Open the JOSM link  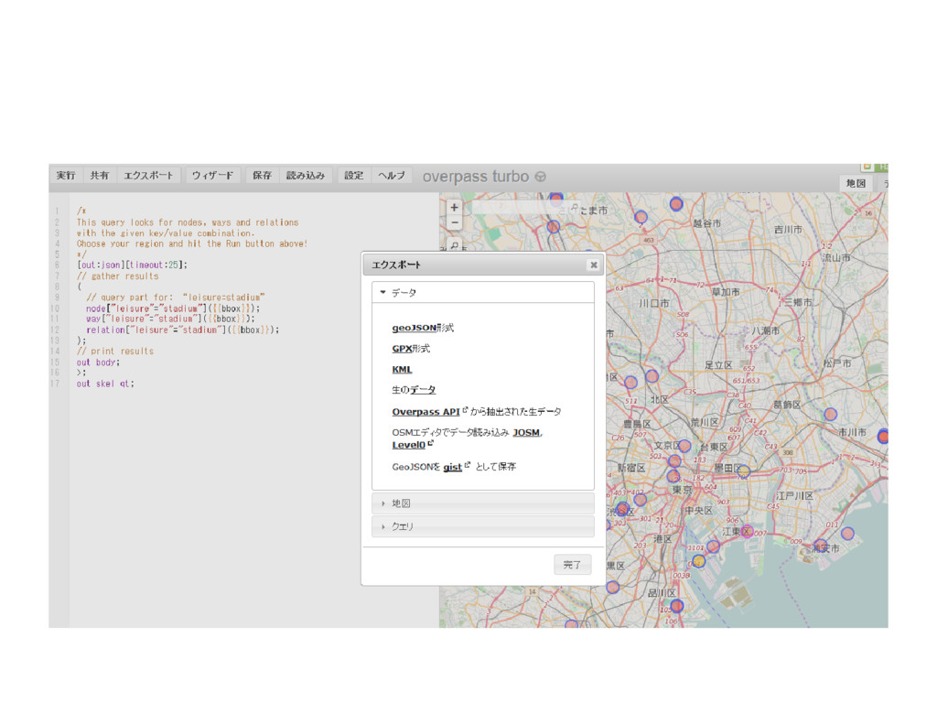[x=525, y=433]
